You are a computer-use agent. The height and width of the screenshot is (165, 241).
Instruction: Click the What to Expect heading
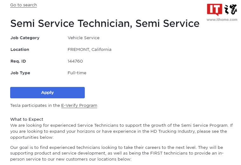(x=27, y=119)
